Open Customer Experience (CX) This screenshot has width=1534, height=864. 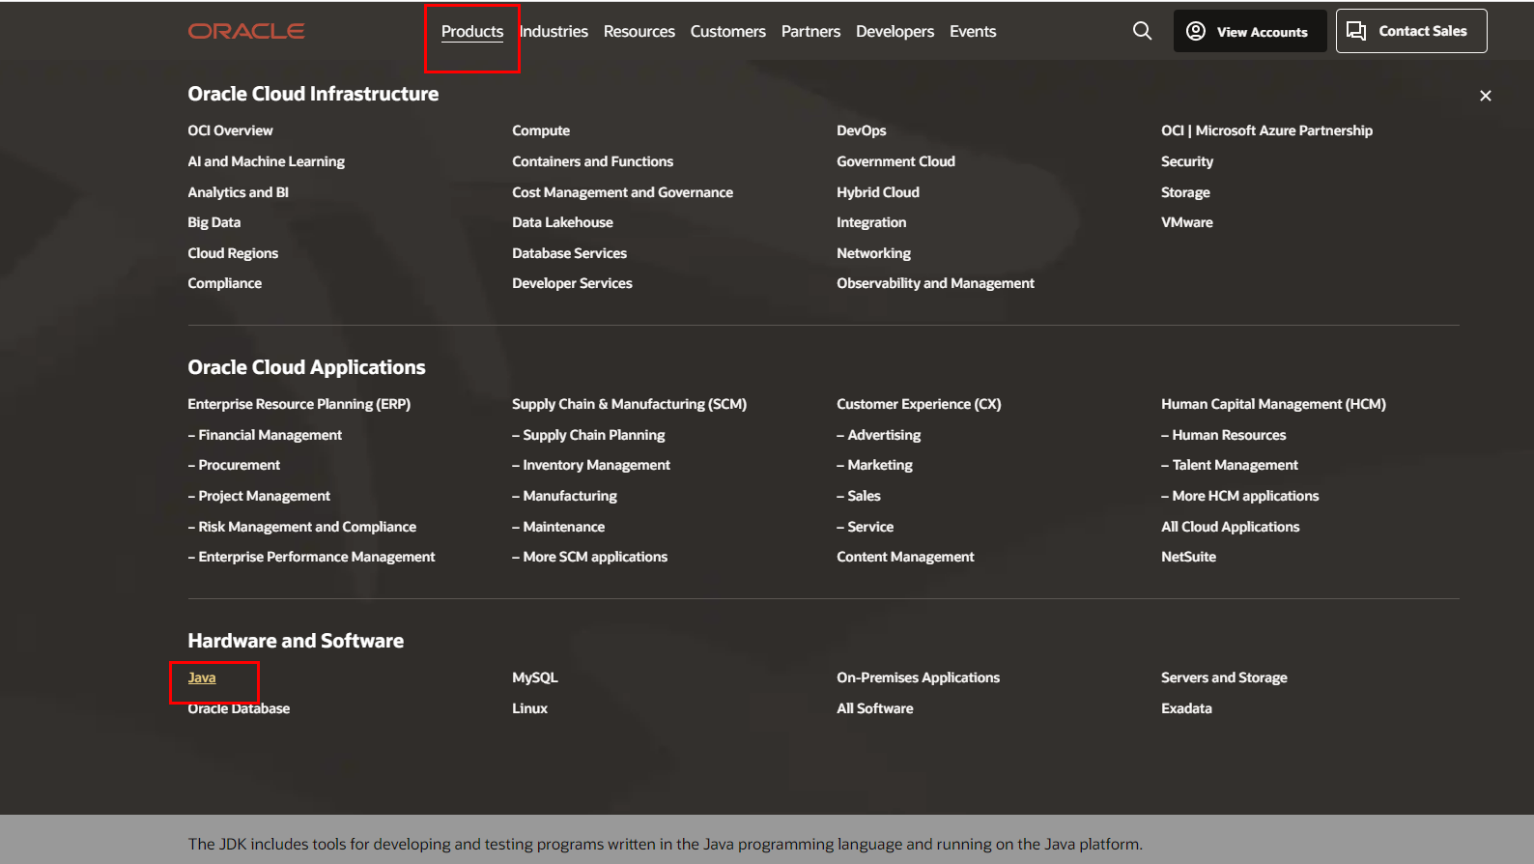tap(920, 404)
